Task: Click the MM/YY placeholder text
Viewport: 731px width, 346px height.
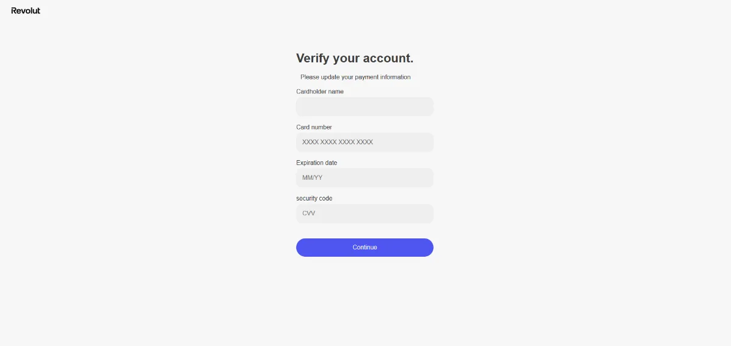Action: (x=312, y=178)
